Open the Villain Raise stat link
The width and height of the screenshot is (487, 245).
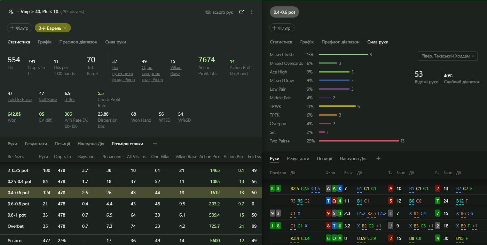tap(176, 71)
